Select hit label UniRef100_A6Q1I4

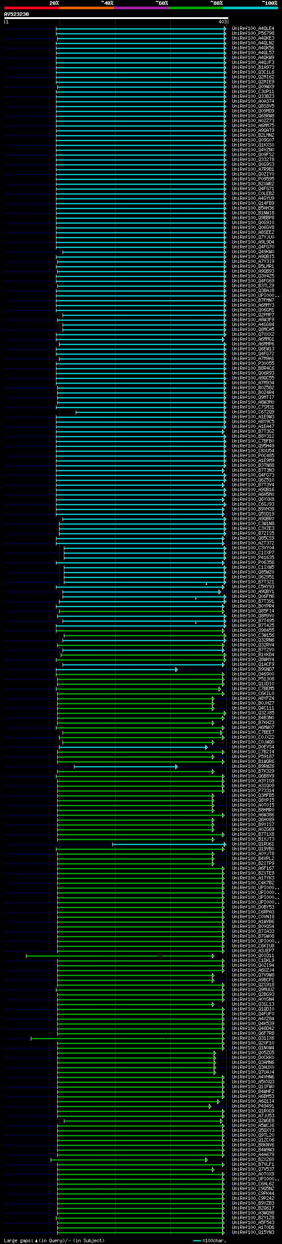pos(253,1101)
